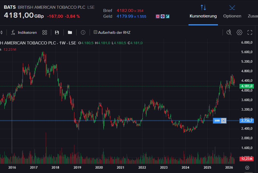Screen dimensions: 258x173
Task: Click the Geld price 4179.99
Action: (x=125, y=16)
